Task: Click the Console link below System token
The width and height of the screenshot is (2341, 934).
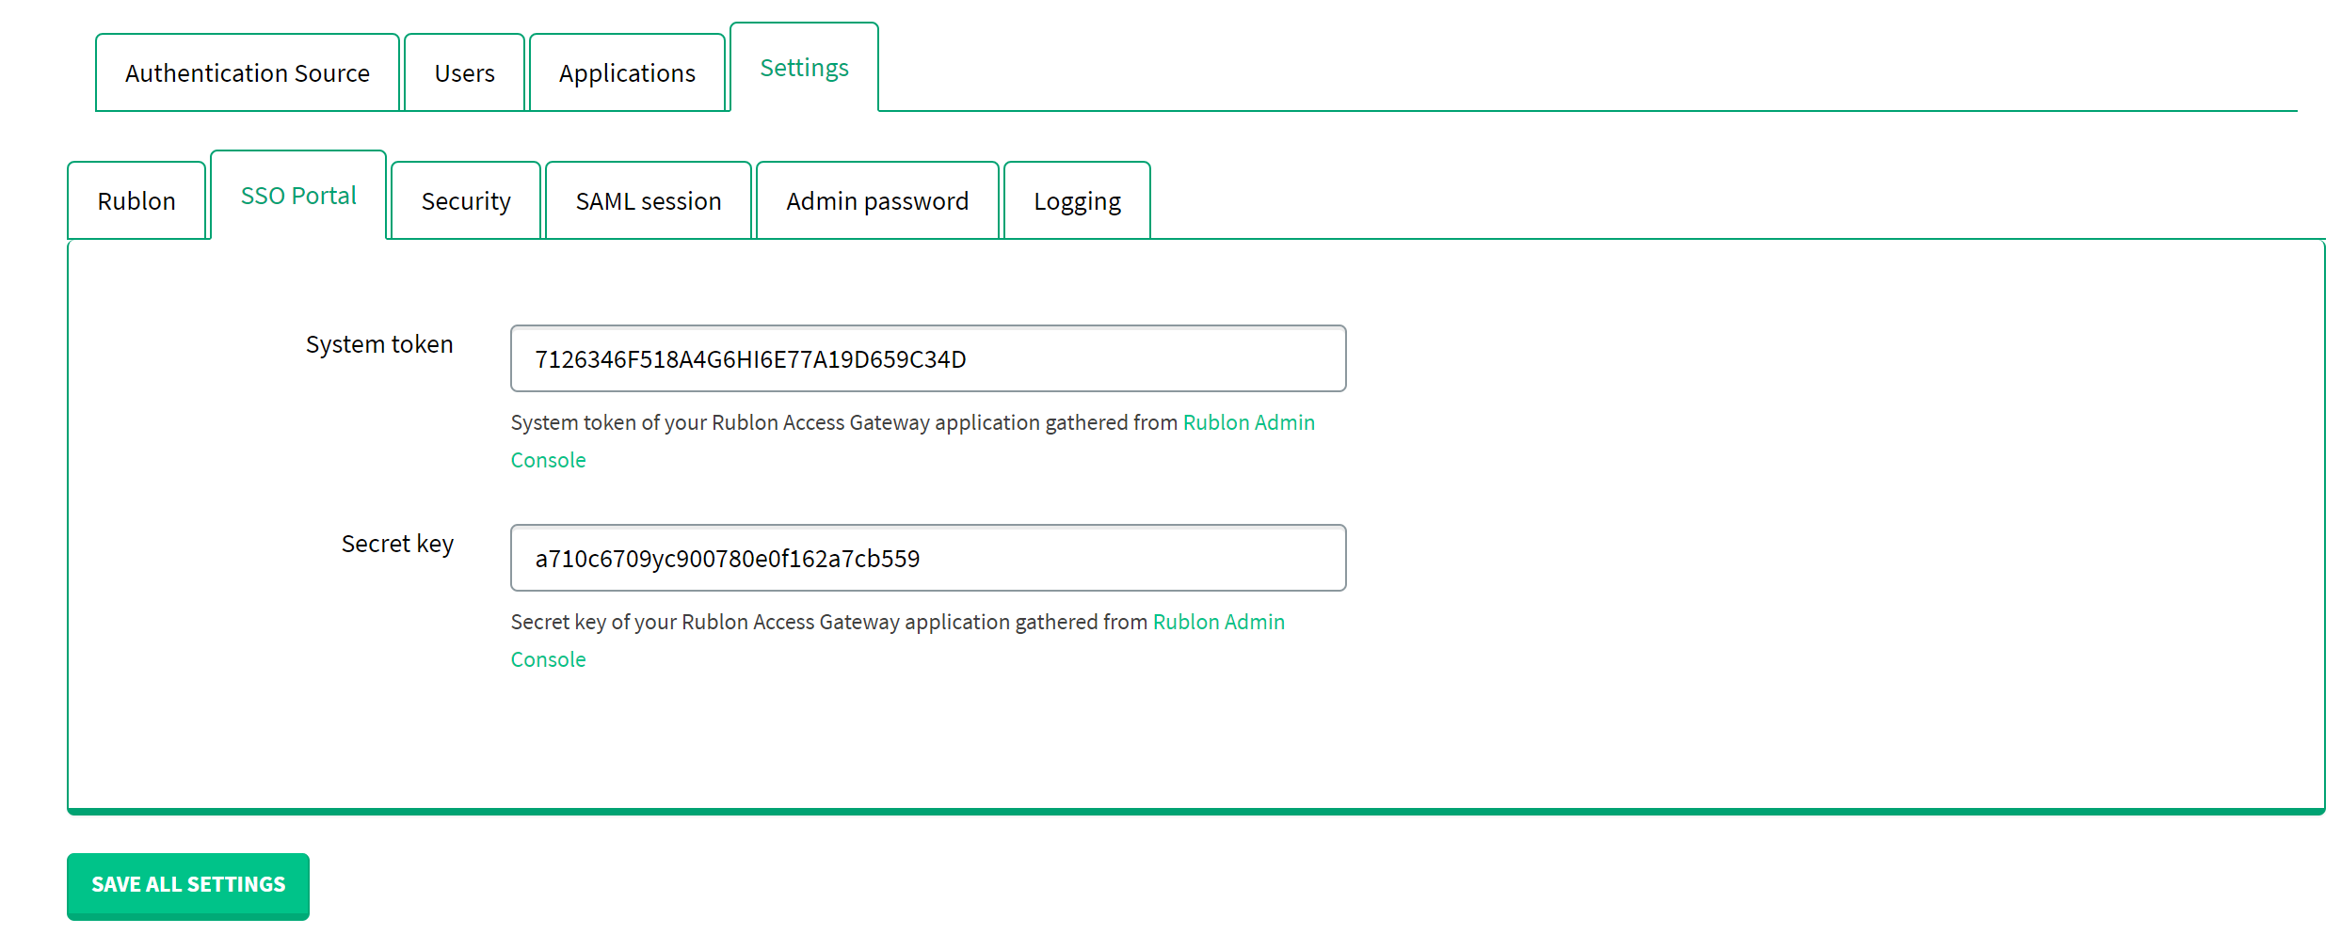Action: pos(548,460)
